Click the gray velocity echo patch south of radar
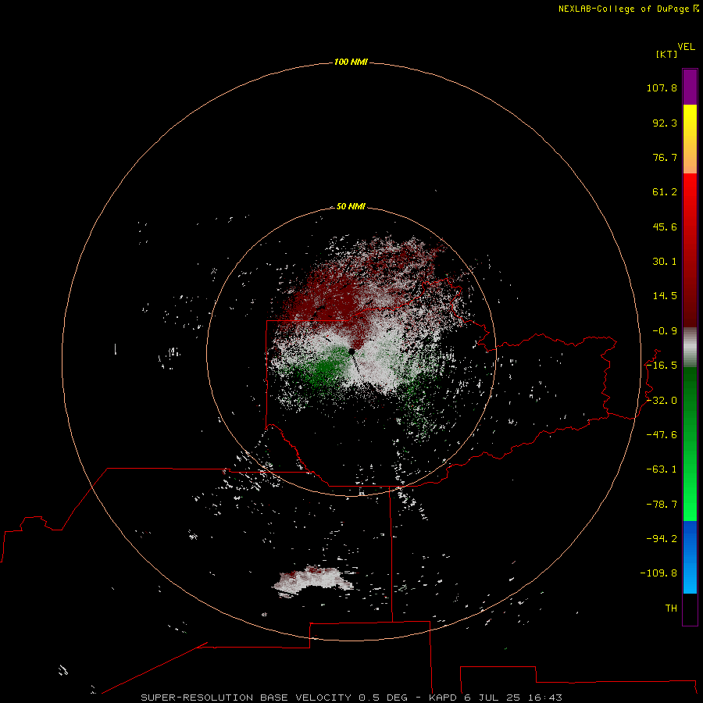Screen dimensions: 703x703 point(312,581)
